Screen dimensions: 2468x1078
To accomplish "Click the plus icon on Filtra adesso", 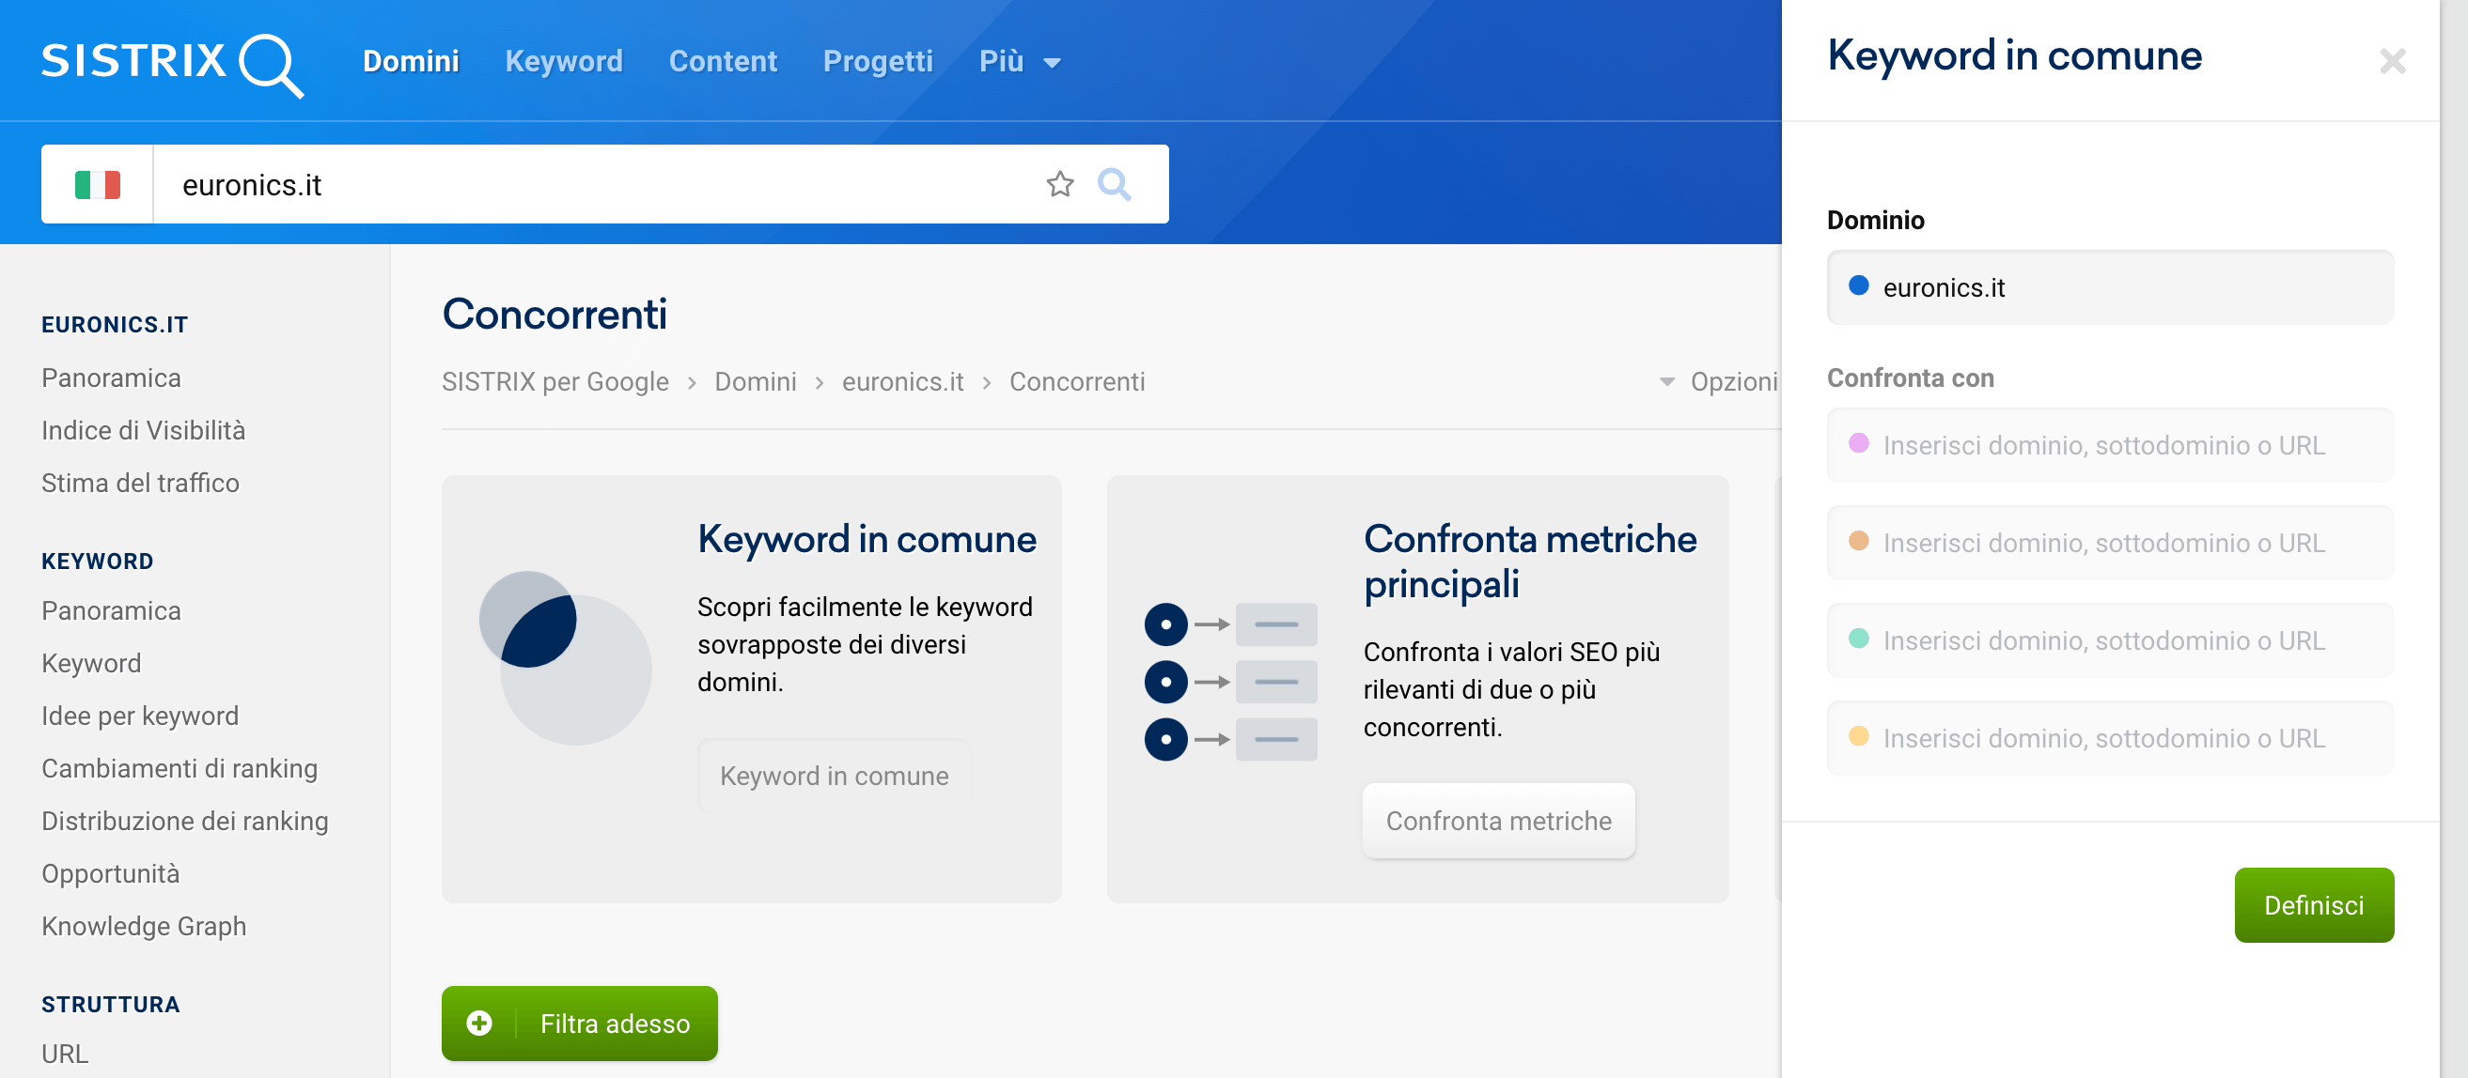I will 479,1024.
